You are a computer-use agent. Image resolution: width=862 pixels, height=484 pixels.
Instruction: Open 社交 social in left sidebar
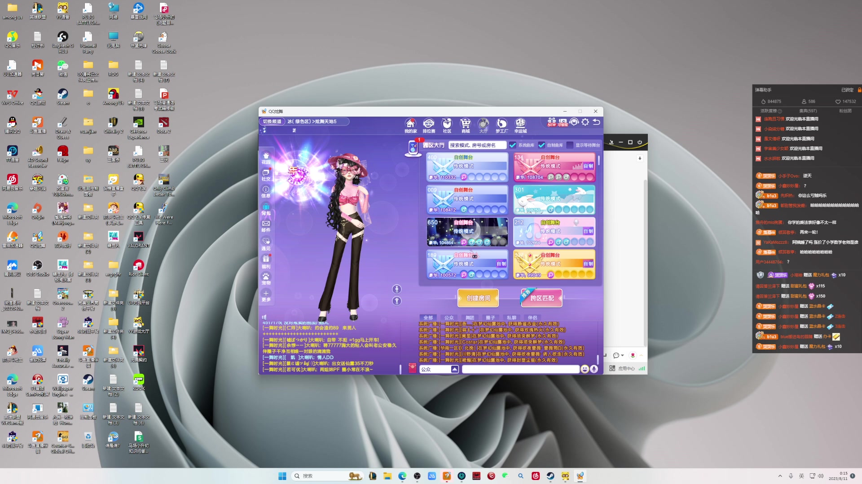(266, 175)
